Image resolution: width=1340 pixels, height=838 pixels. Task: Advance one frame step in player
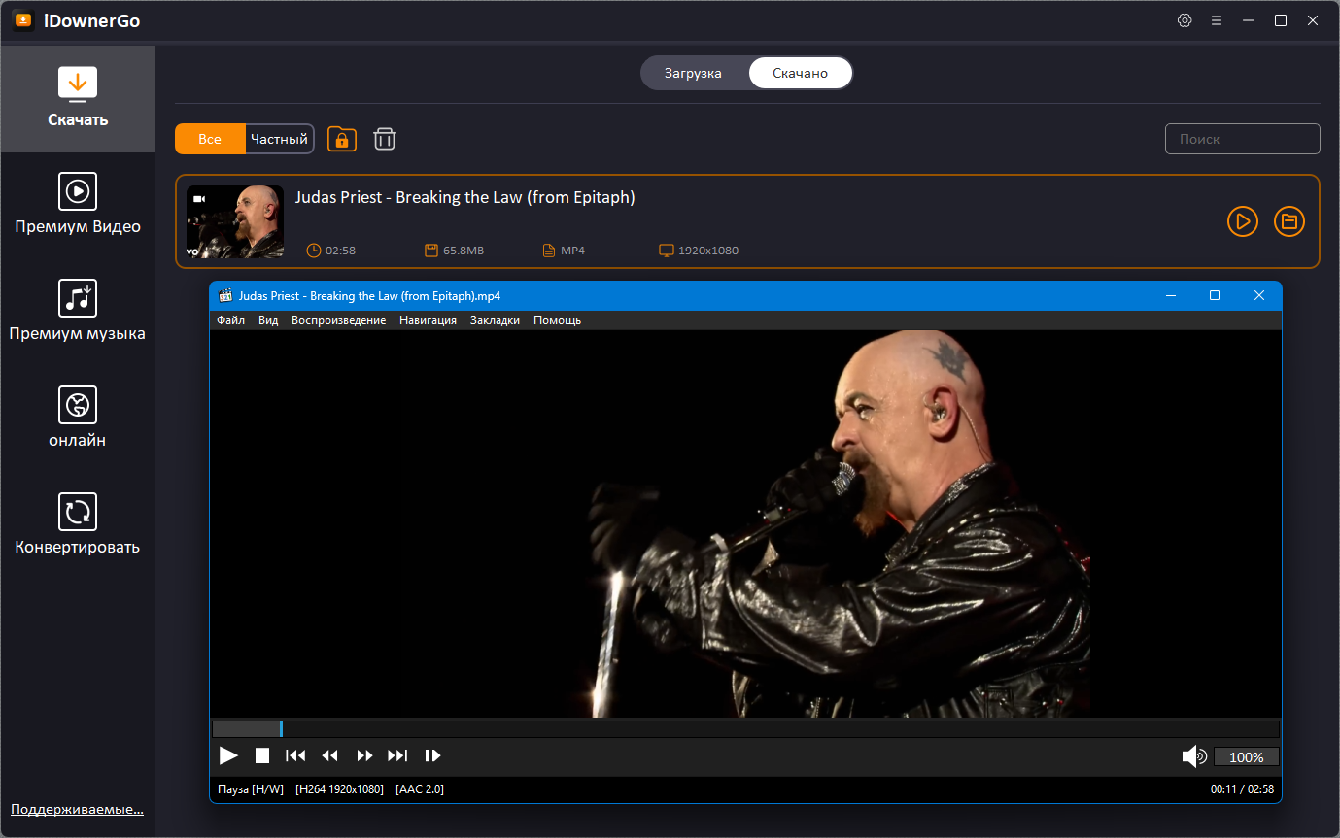point(433,755)
